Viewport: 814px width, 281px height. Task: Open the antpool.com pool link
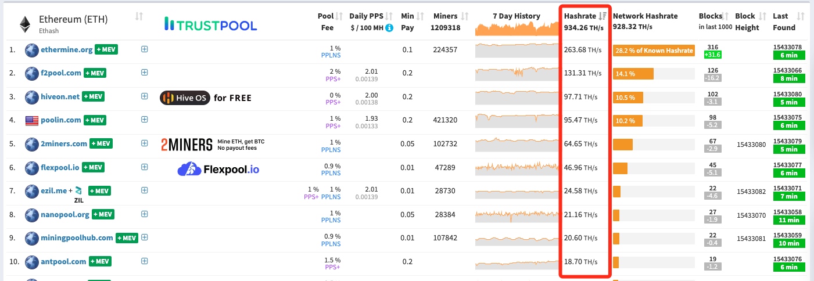pos(63,262)
